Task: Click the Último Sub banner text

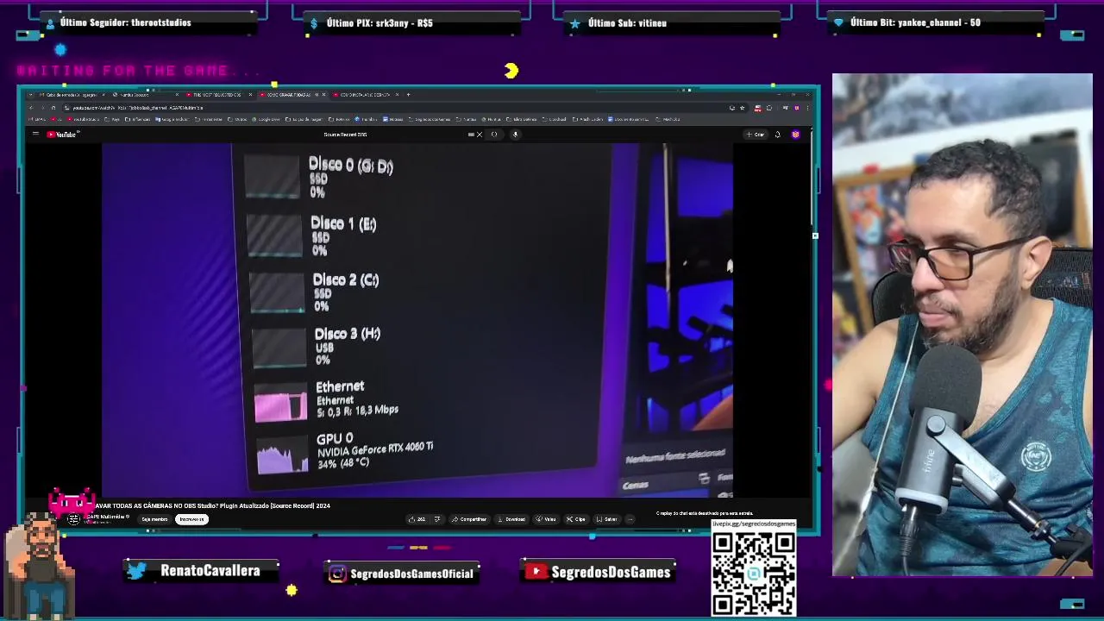Action: click(x=627, y=23)
